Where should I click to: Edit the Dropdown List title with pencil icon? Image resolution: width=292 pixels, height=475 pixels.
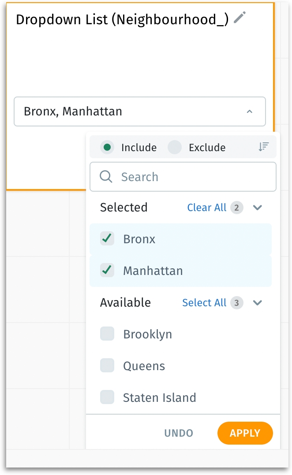point(240,18)
